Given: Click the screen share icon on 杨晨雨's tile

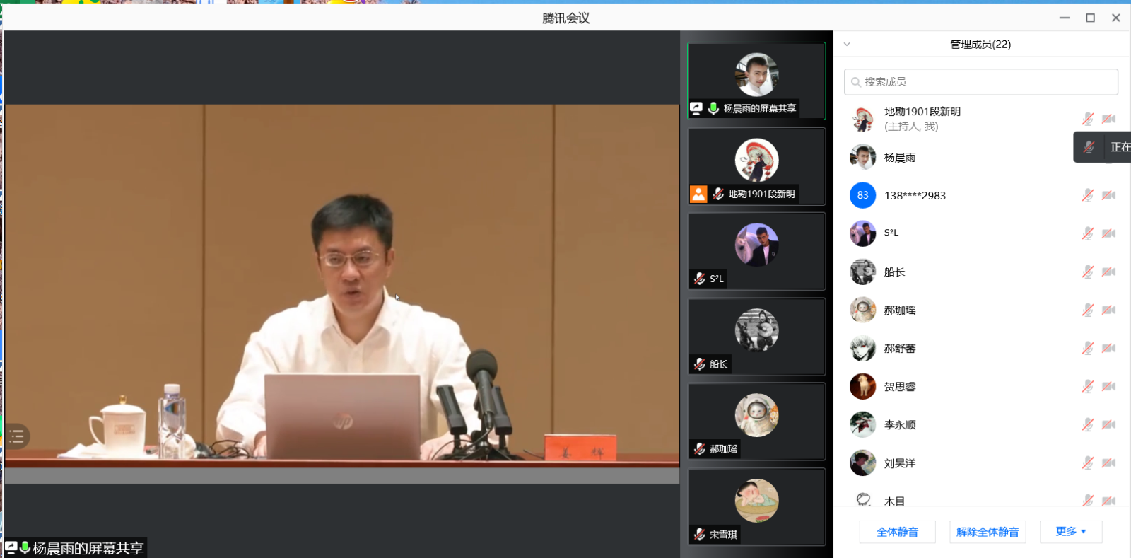Looking at the screenshot, I should 696,108.
